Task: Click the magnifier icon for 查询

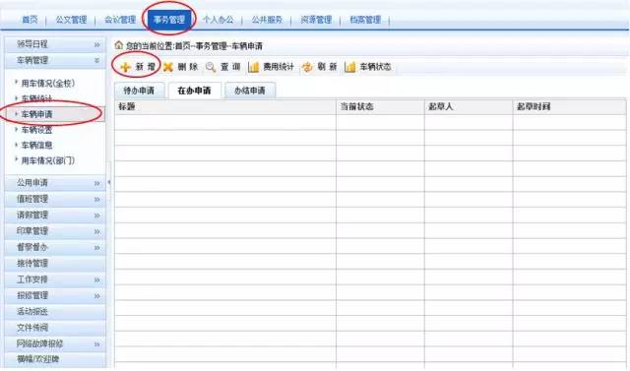Action: [211, 67]
